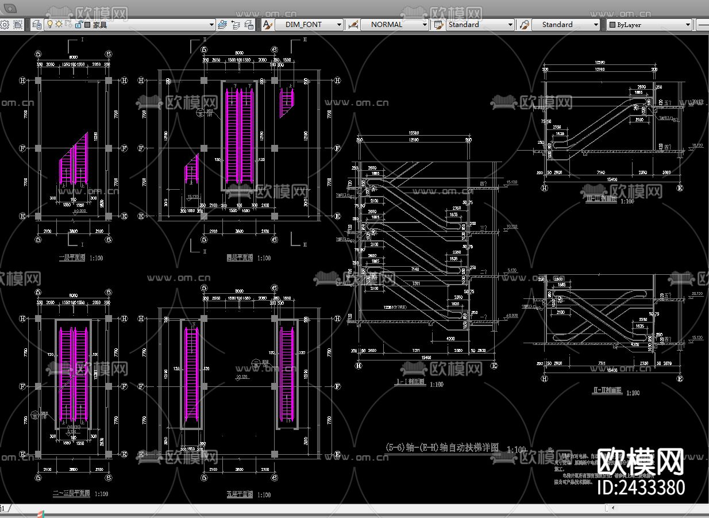Open the Text Style manager icon
709x518 pixels.
point(267,25)
